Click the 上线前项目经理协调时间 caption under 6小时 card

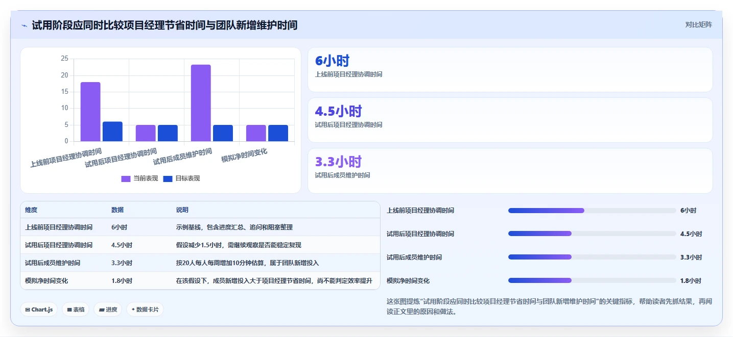click(348, 74)
